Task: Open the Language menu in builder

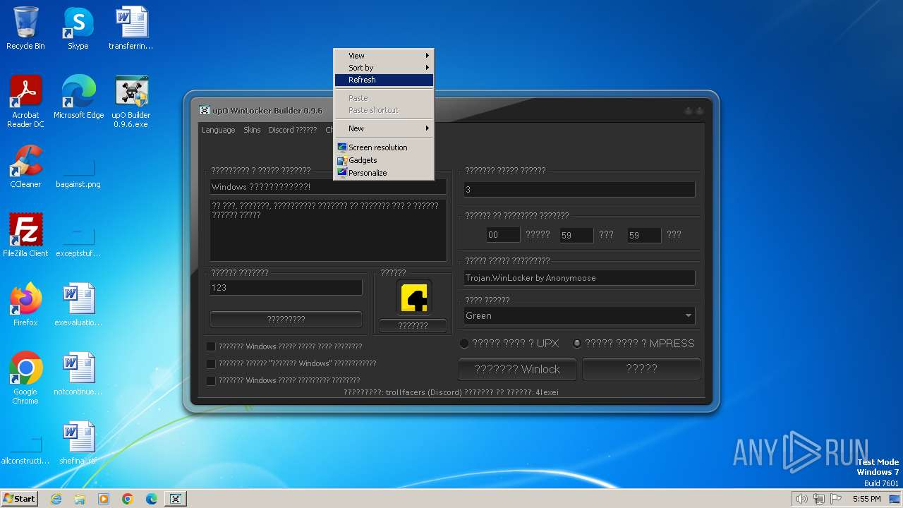Action: [218, 130]
